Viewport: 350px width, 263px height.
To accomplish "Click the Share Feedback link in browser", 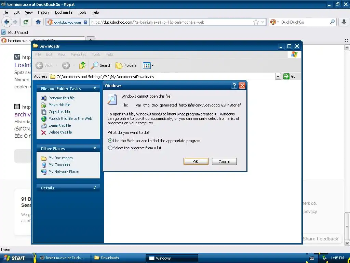I will pos(321,239).
